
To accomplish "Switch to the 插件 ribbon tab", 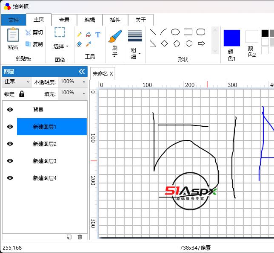I will [115, 20].
